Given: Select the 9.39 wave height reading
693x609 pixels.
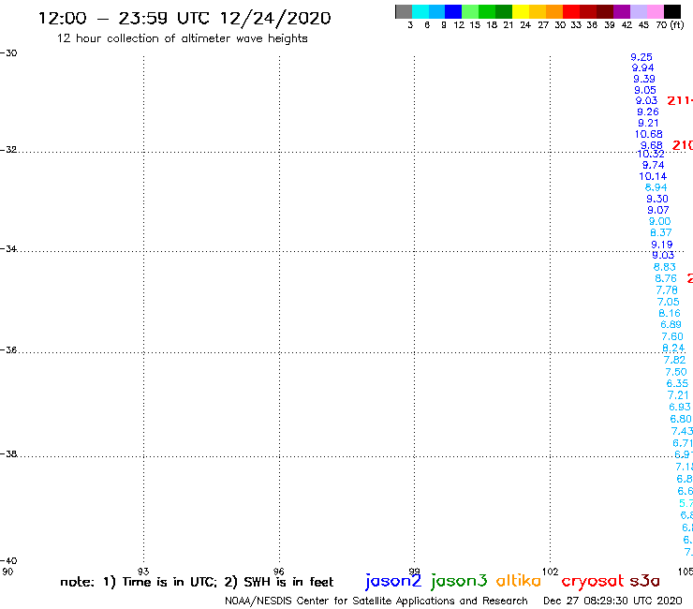Looking at the screenshot, I should click(644, 79).
